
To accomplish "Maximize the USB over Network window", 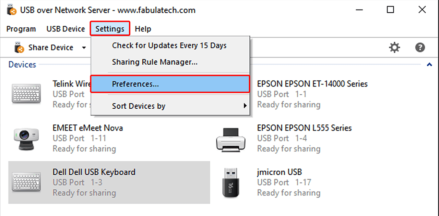I will pyautogui.click(x=390, y=10).
